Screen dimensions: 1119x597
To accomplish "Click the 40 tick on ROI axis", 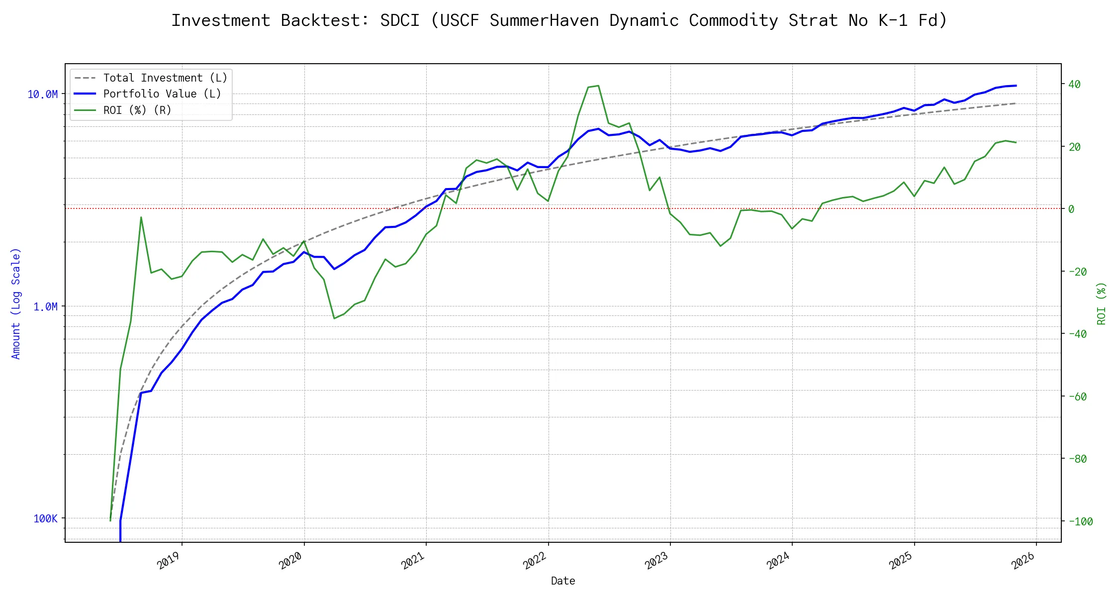I will (x=1074, y=85).
